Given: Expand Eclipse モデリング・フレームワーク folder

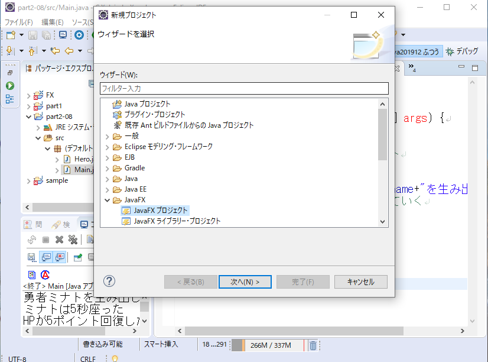Looking at the screenshot, I should [x=108, y=147].
